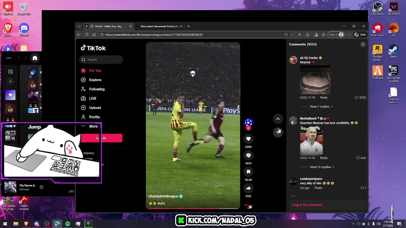406x228 pixels.
Task: Show hidden system tray icons chevron
Action: pos(353,224)
